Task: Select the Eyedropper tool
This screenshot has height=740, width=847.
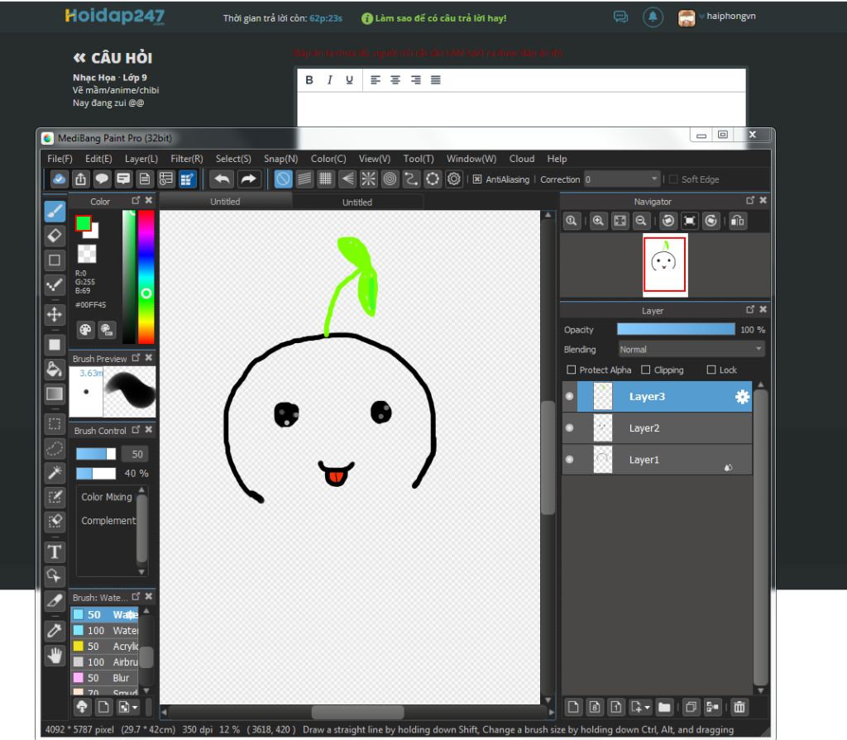Action: (x=55, y=630)
